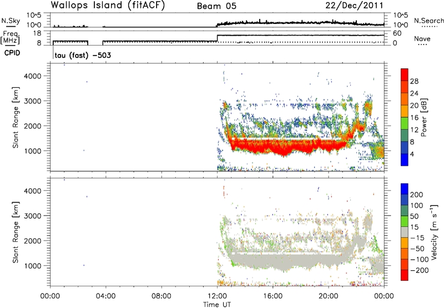Click the '10^5' left tick of the noise panel

pyautogui.click(x=34, y=15)
